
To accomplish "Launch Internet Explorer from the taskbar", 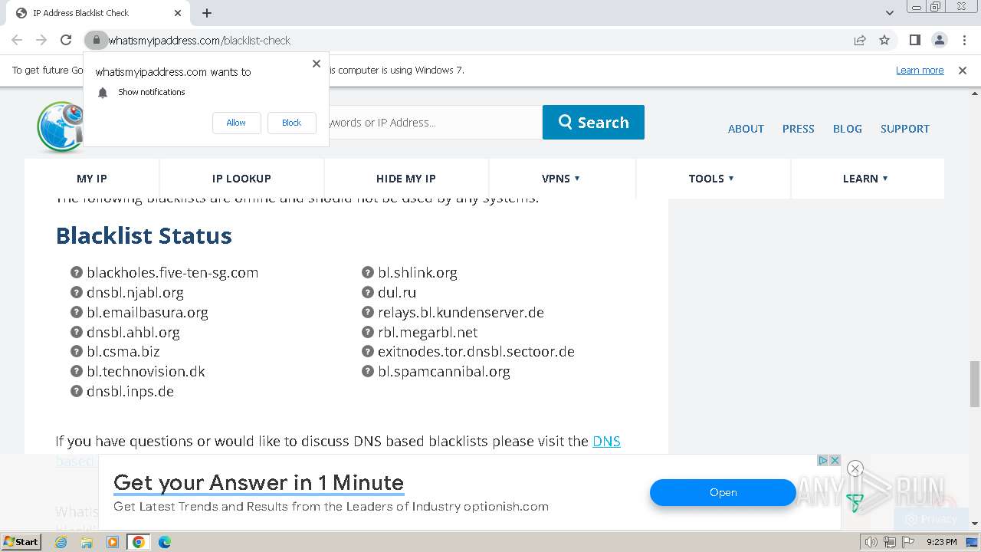I will (x=61, y=542).
